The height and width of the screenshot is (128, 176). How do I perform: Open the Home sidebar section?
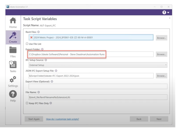click(x=13, y=23)
